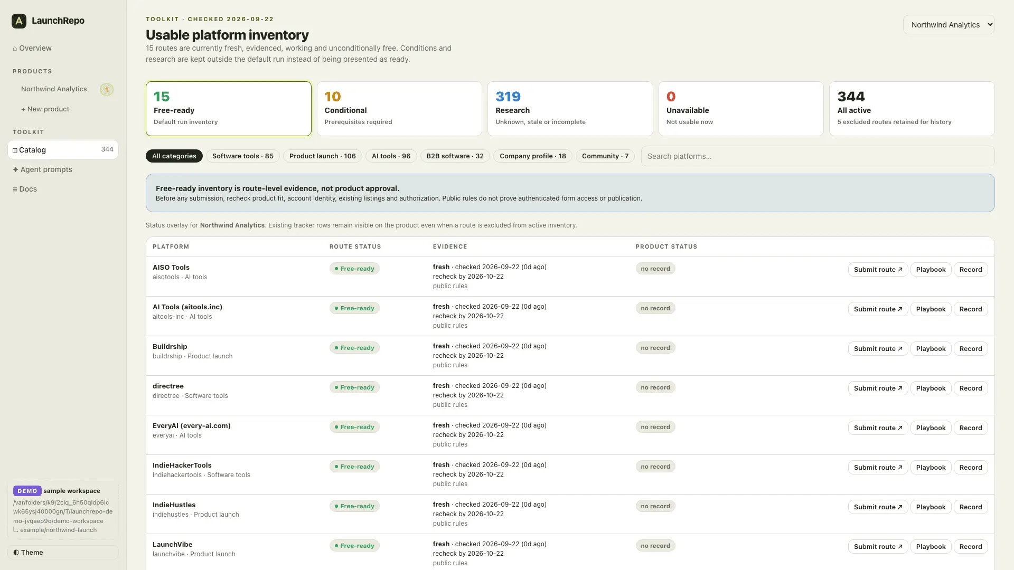Open Submit route for Buildrship
Image resolution: width=1014 pixels, height=570 pixels.
[878, 349]
